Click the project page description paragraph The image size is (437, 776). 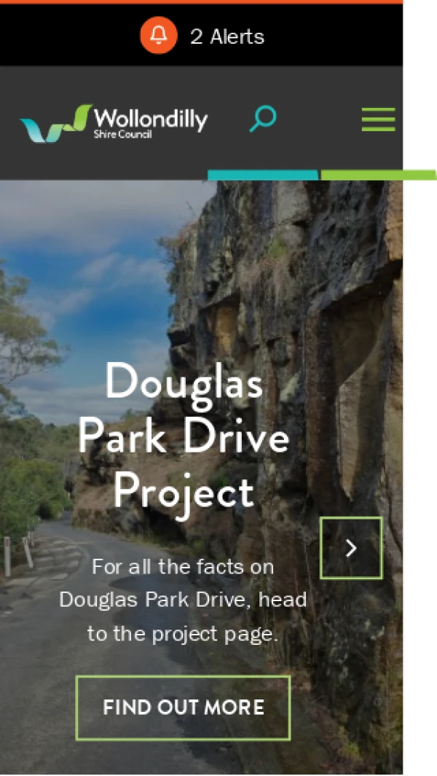pyautogui.click(x=183, y=600)
